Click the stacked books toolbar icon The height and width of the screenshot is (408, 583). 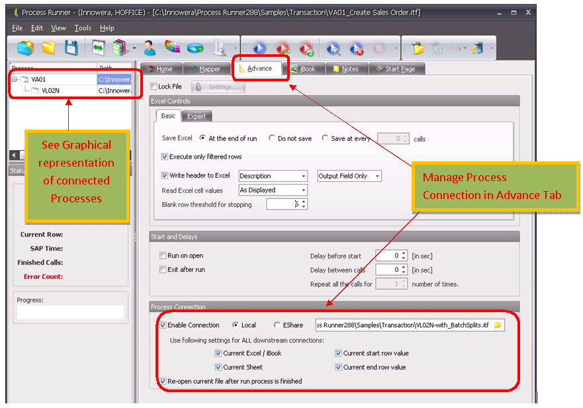(120, 48)
